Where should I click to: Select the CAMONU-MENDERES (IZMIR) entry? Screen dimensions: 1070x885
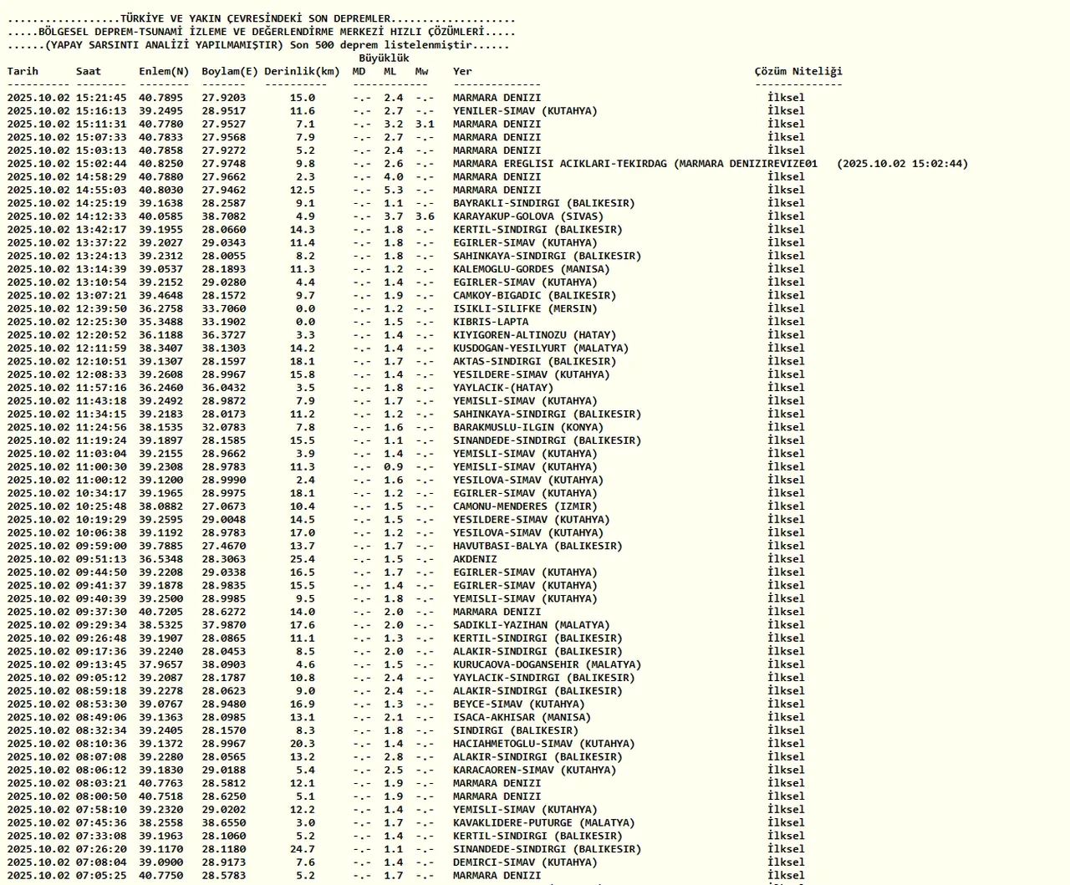click(x=525, y=506)
